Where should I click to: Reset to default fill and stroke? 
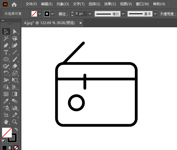(x=3, y=141)
